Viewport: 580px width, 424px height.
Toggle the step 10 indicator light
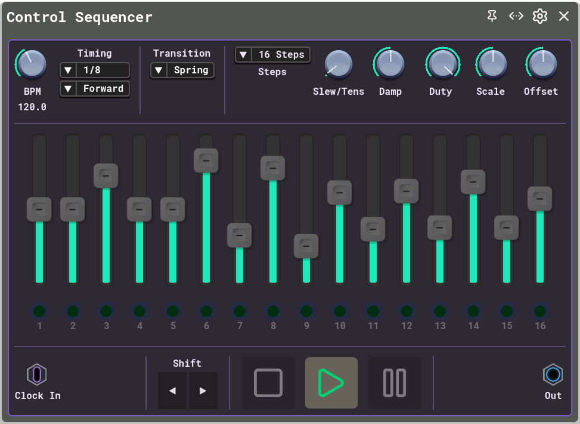(340, 311)
